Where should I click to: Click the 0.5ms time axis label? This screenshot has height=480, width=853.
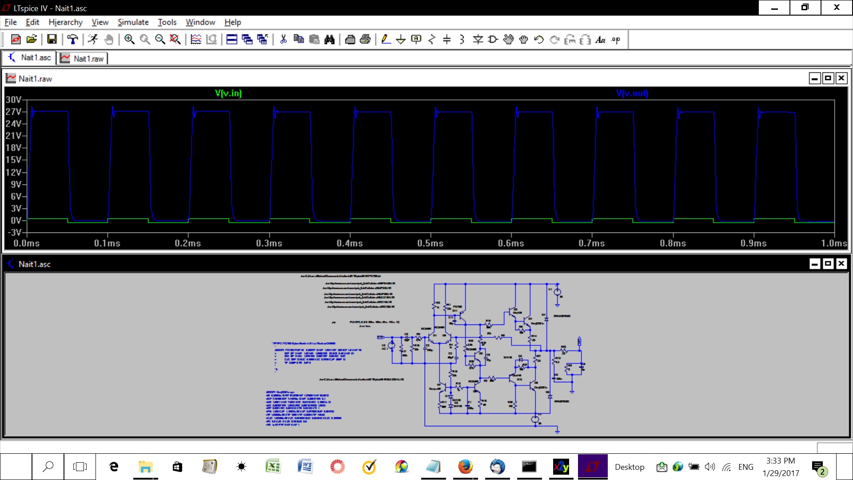(x=430, y=244)
